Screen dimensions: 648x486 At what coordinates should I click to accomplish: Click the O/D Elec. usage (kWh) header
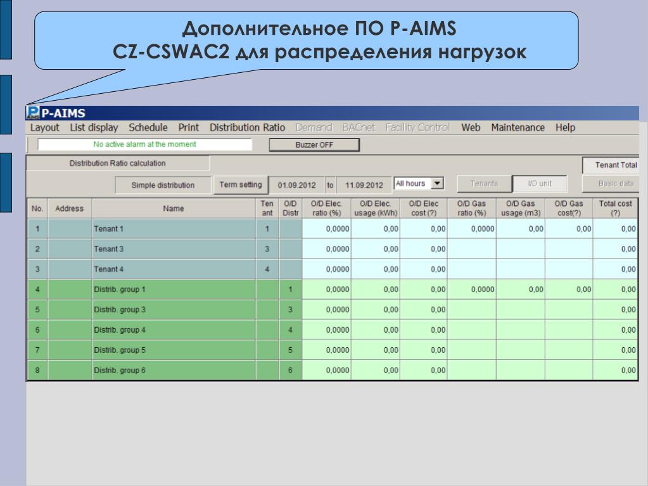pyautogui.click(x=375, y=208)
